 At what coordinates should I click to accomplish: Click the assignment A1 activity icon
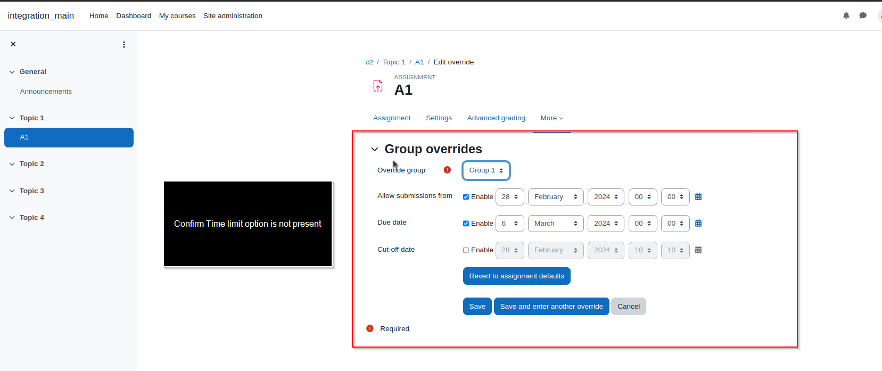pos(378,86)
